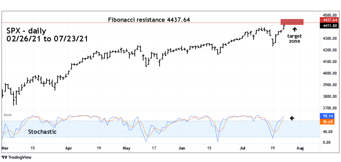Click the black 4411.80 price label

click(x=329, y=25)
